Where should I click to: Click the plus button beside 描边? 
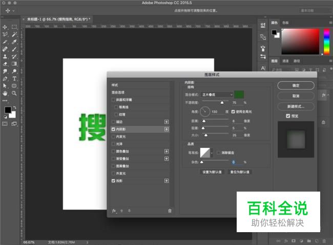(167, 122)
